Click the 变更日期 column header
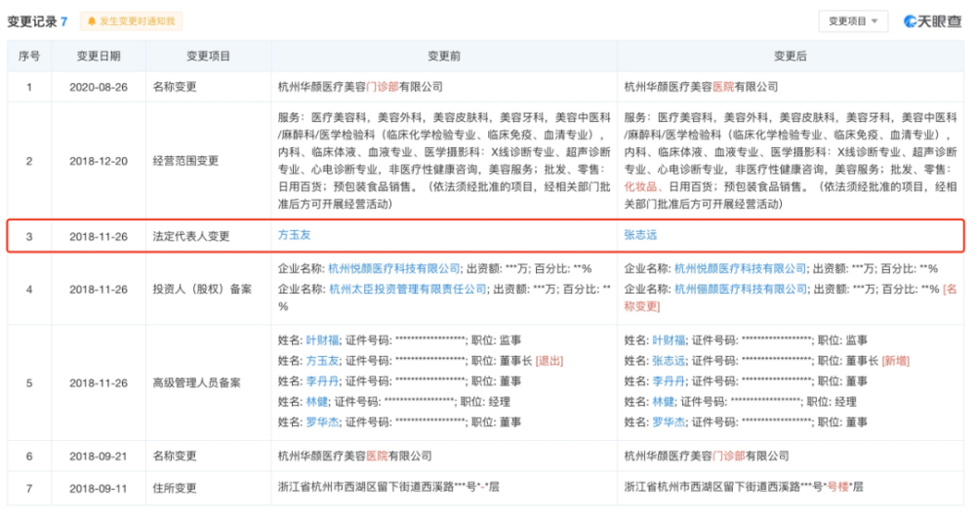 pyautogui.click(x=99, y=56)
